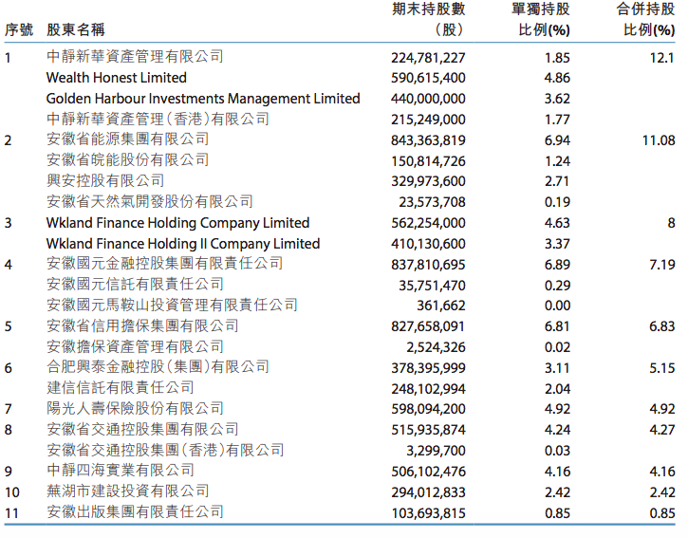
Task: Click individual holding percentage 4.86
Action: (x=557, y=78)
